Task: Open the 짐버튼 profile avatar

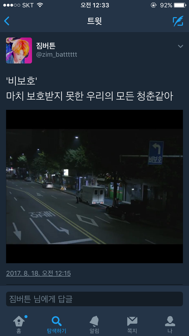Action: click(19, 51)
